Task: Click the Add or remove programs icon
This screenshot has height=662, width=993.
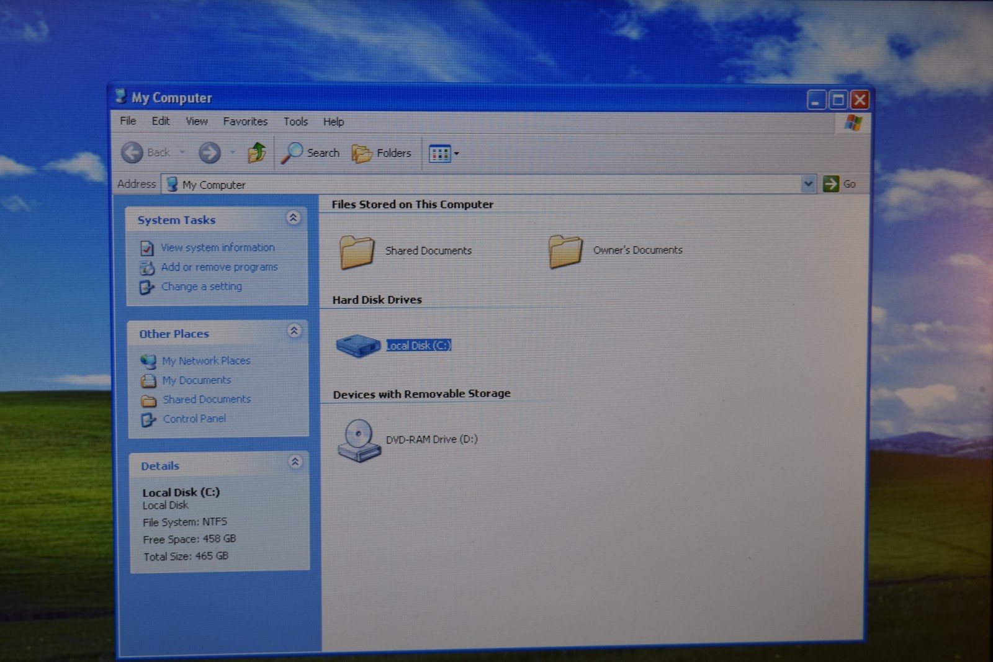Action: [x=147, y=268]
